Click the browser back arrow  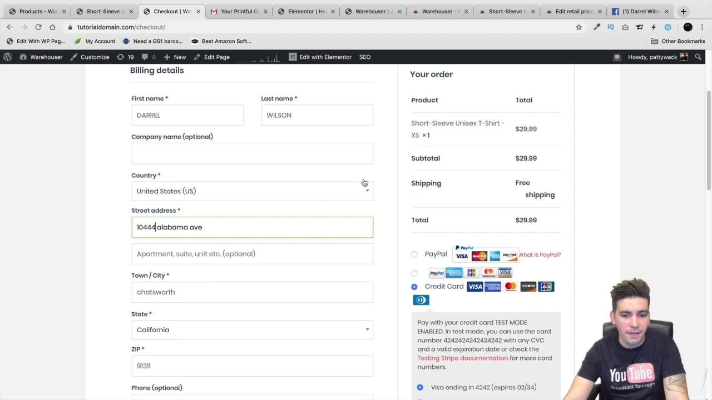point(9,27)
